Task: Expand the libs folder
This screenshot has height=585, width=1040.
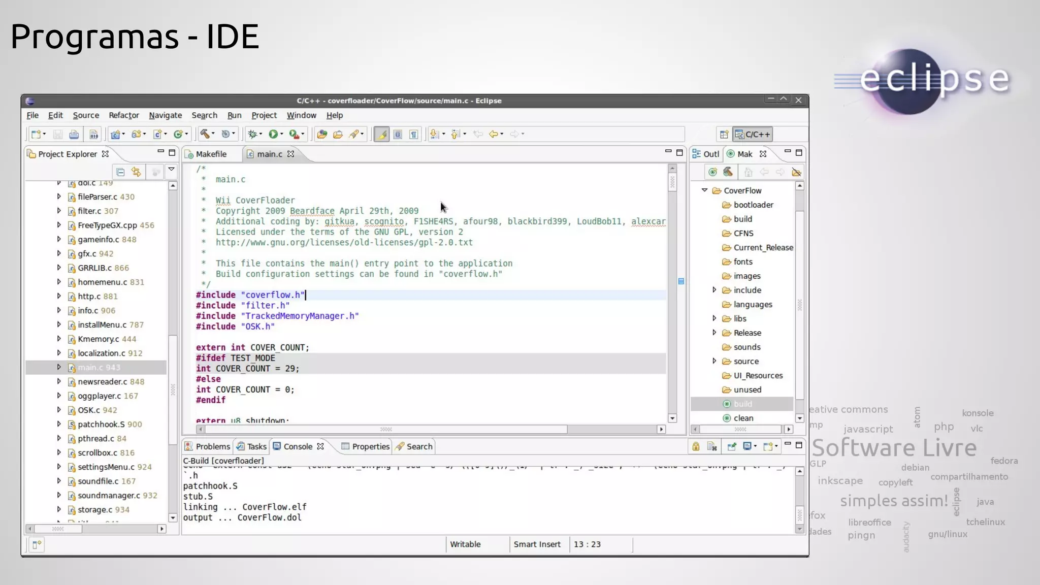Action: (x=714, y=318)
